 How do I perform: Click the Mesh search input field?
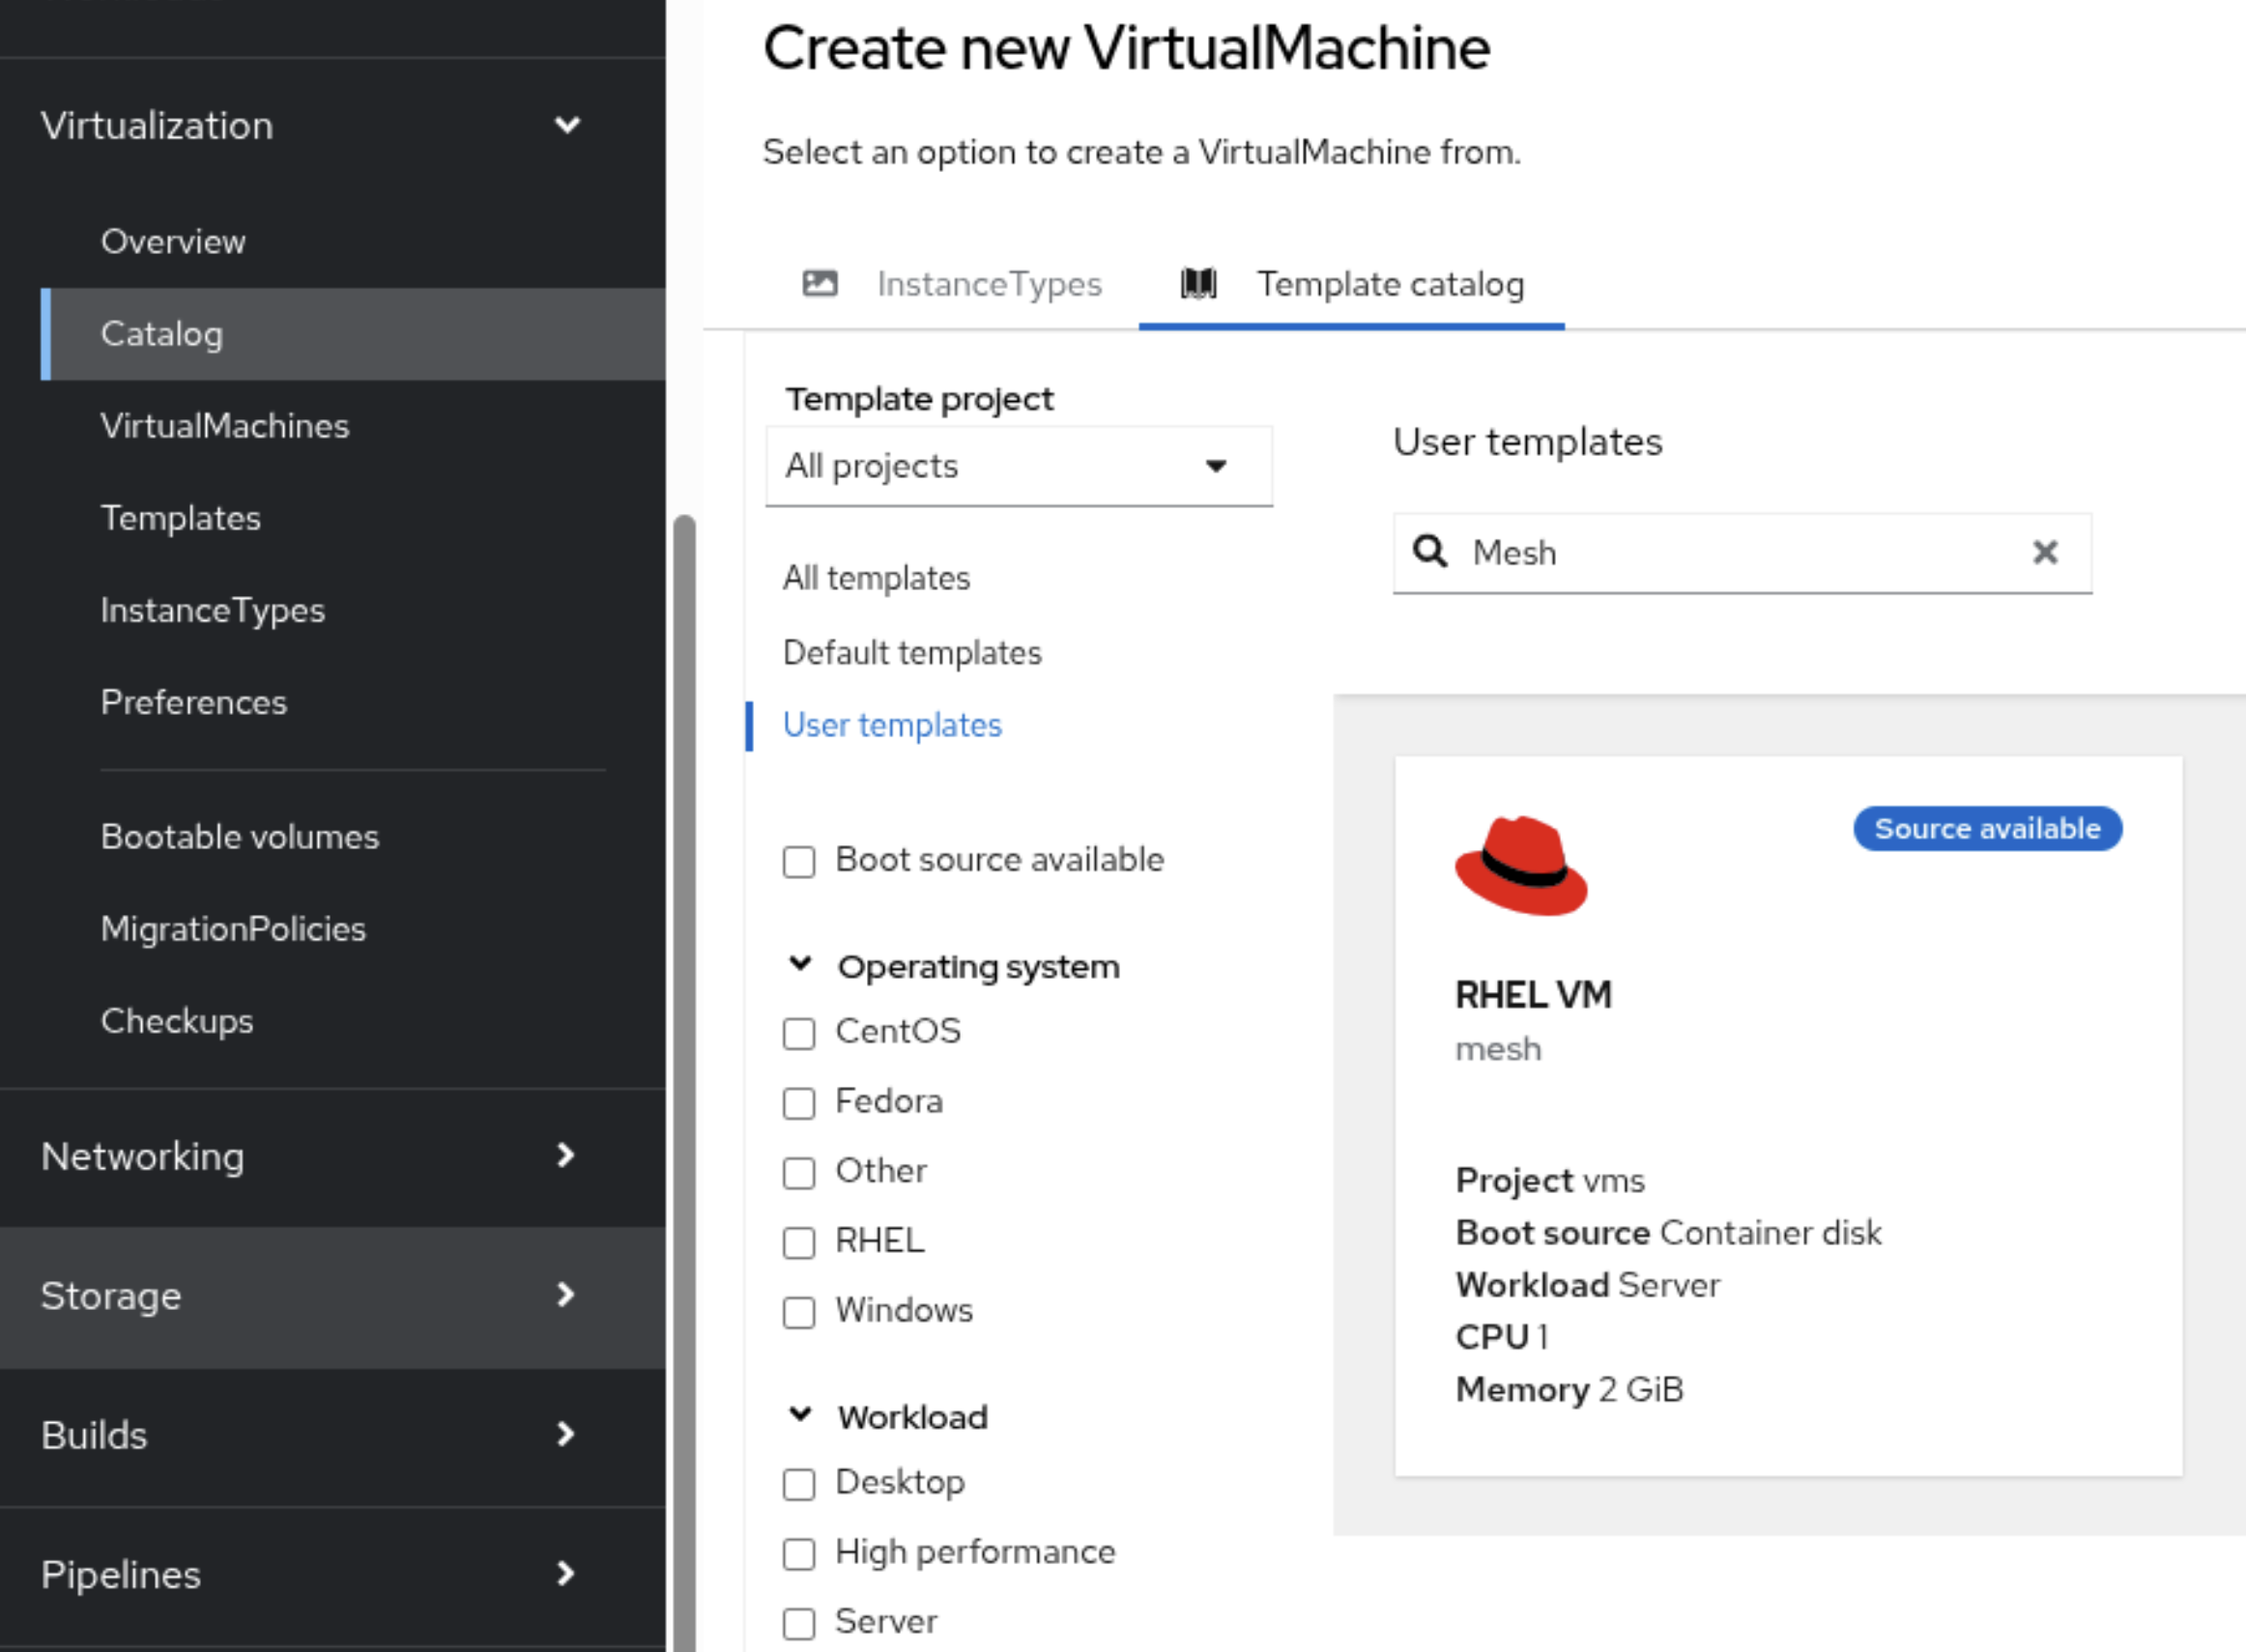tap(1741, 553)
